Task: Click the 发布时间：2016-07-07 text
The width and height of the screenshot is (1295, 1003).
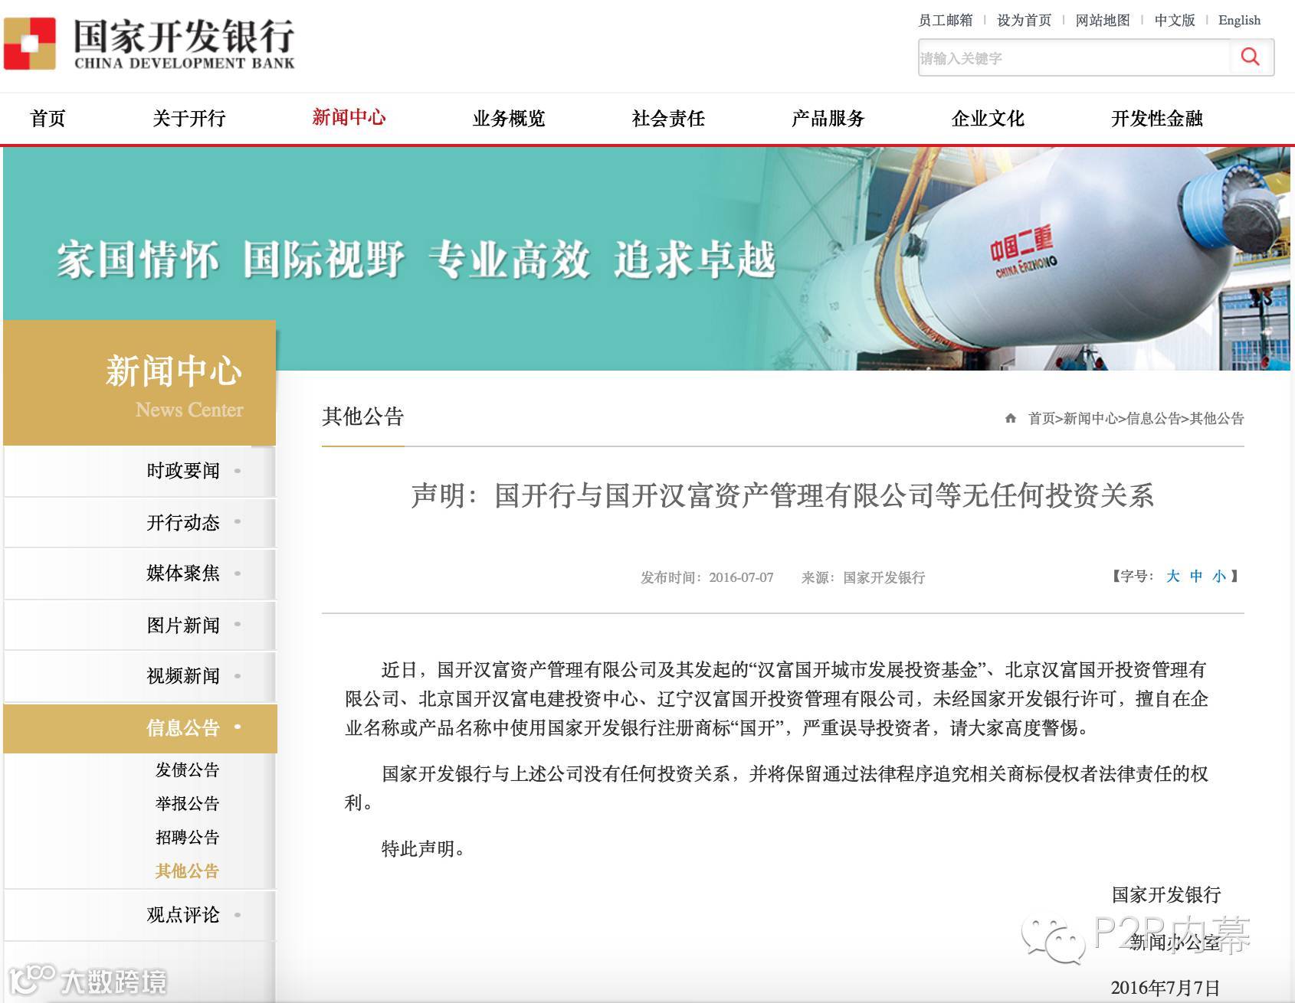Action: pos(707,578)
